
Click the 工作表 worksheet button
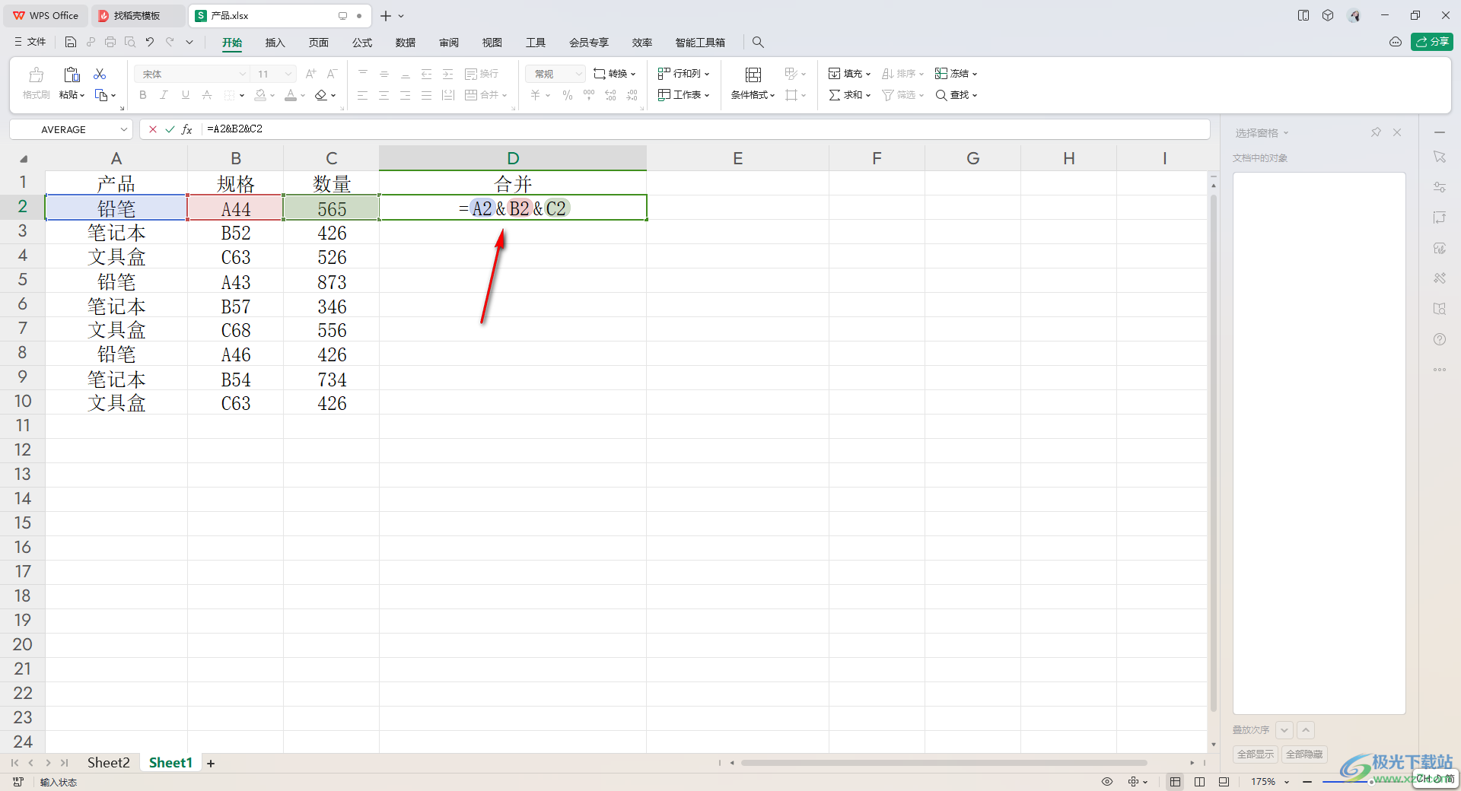[x=683, y=95]
